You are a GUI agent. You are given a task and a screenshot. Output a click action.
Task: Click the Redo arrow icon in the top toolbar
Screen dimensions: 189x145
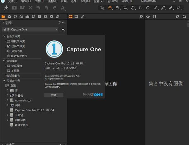[x=54, y=8]
